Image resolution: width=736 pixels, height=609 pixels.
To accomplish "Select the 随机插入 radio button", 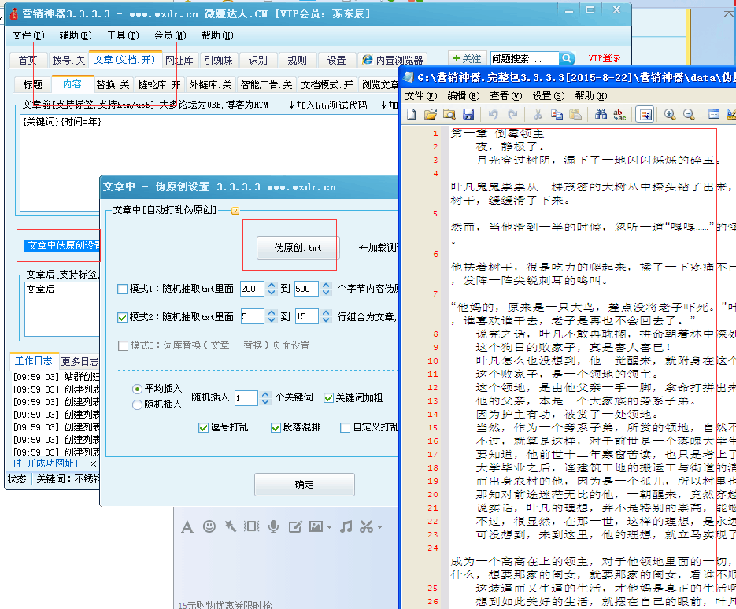I will [x=138, y=405].
